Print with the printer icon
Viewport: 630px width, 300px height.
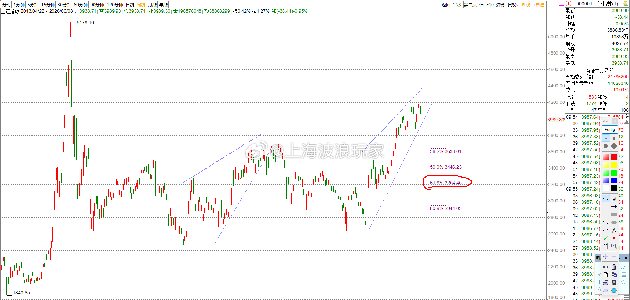606,283
